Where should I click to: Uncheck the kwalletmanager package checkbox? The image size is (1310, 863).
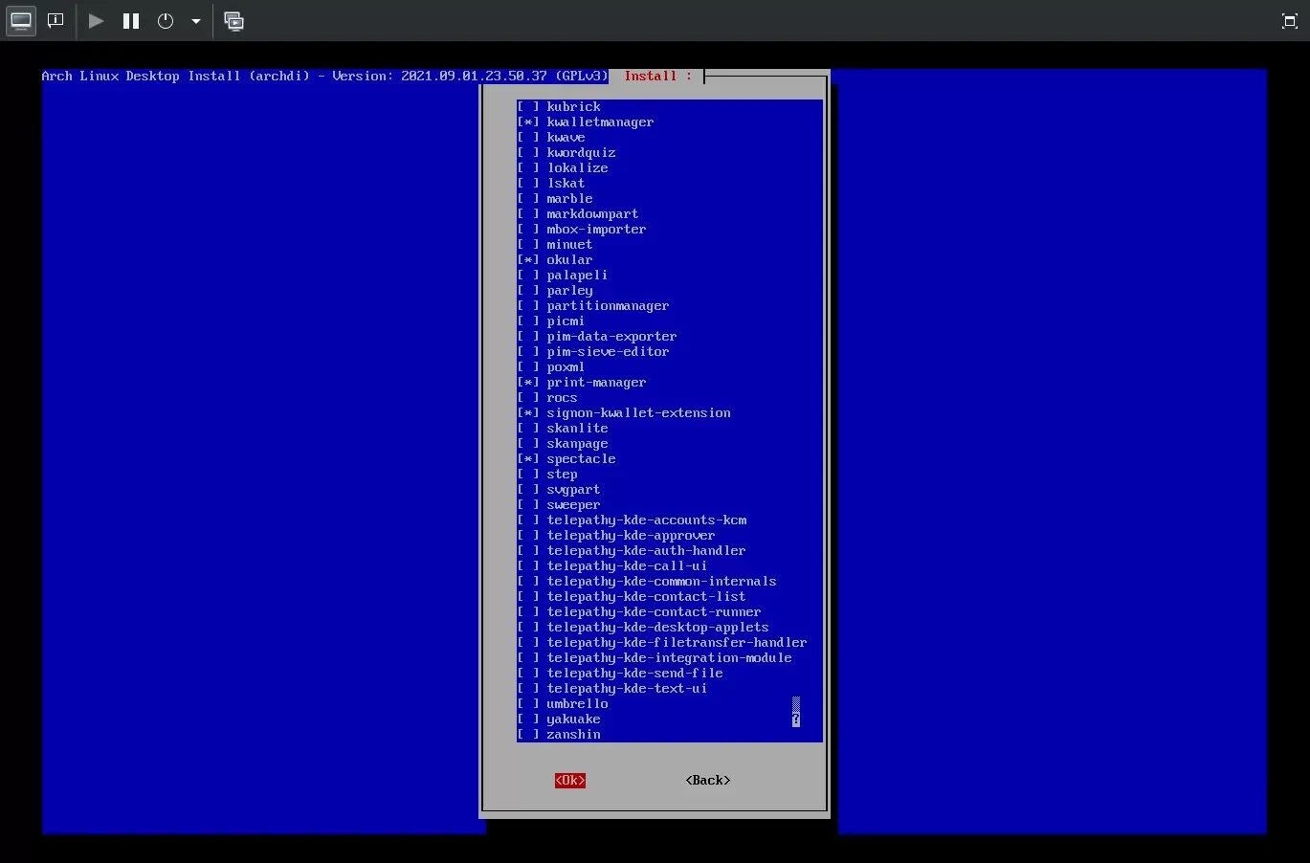click(x=528, y=122)
